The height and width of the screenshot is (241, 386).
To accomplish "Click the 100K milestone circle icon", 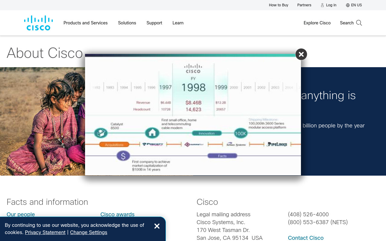I will point(241,133).
